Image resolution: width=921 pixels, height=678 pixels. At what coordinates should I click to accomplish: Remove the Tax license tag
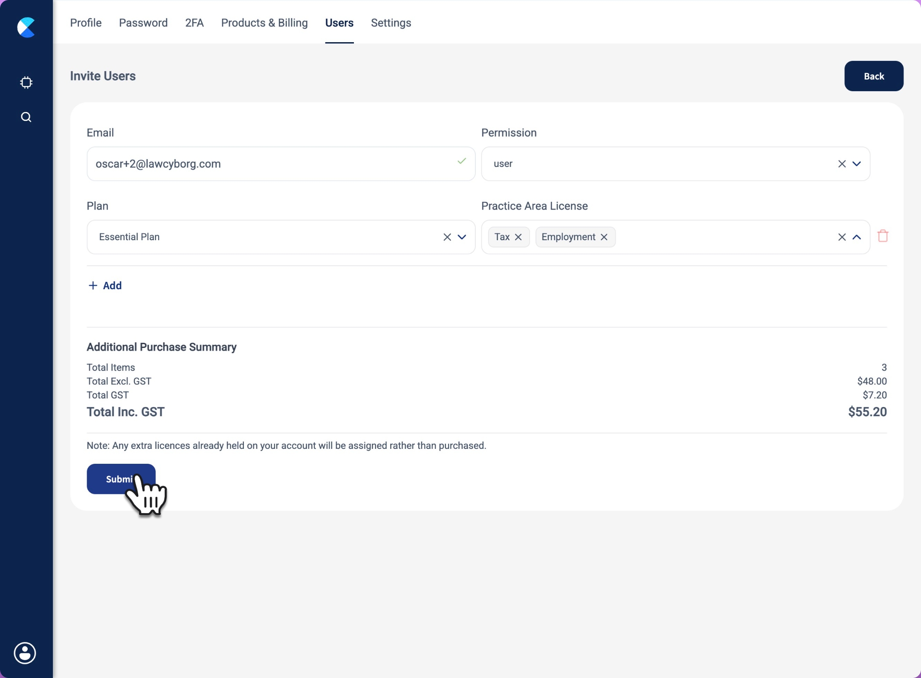(518, 237)
